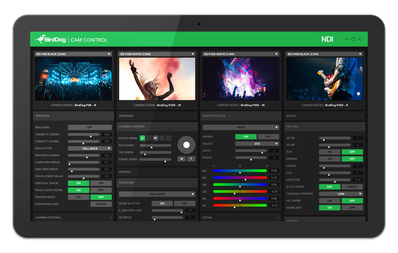Image resolution: width=398 pixels, height=253 pixels.
Task: Collapse the White Balance panel
Action: click(278, 116)
